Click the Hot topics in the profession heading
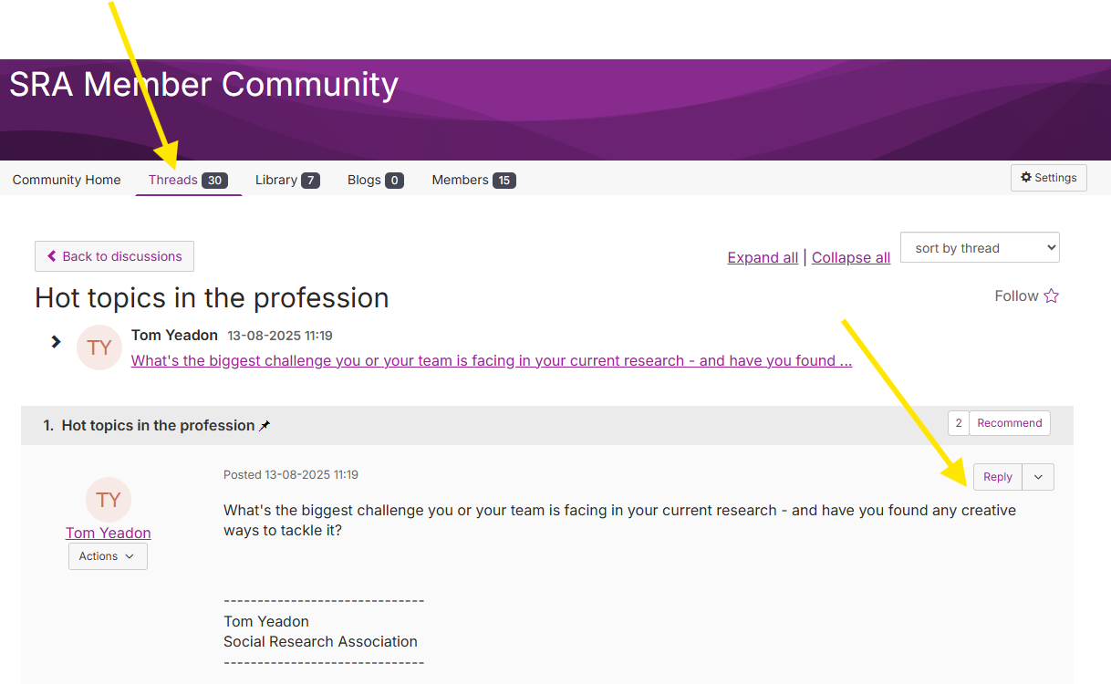This screenshot has height=684, width=1111. 212,298
